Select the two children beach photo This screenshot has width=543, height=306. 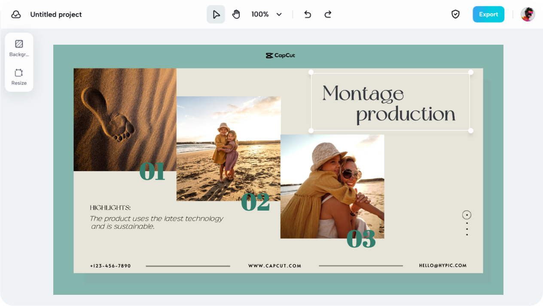[x=229, y=148]
